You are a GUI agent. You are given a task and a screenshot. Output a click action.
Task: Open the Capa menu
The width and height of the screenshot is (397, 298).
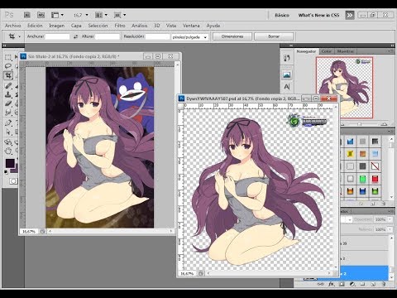click(x=76, y=26)
